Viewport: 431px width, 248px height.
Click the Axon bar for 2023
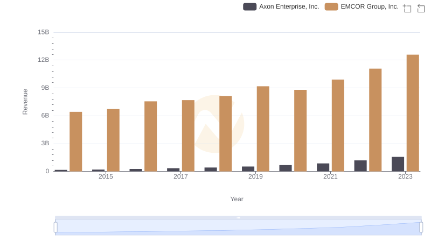click(398, 164)
